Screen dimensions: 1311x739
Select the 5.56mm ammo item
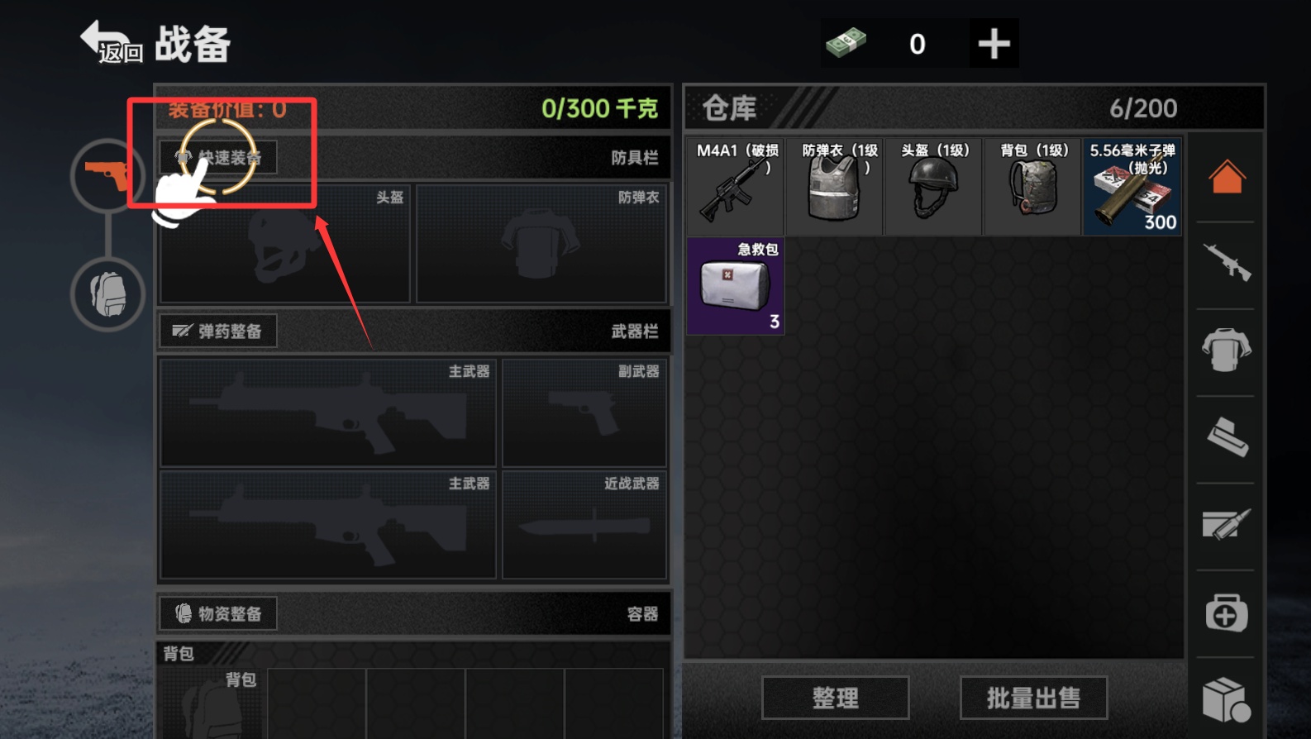coord(1132,186)
